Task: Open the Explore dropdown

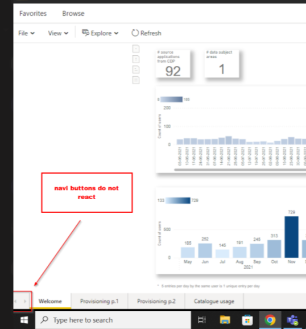Action: pos(100,33)
